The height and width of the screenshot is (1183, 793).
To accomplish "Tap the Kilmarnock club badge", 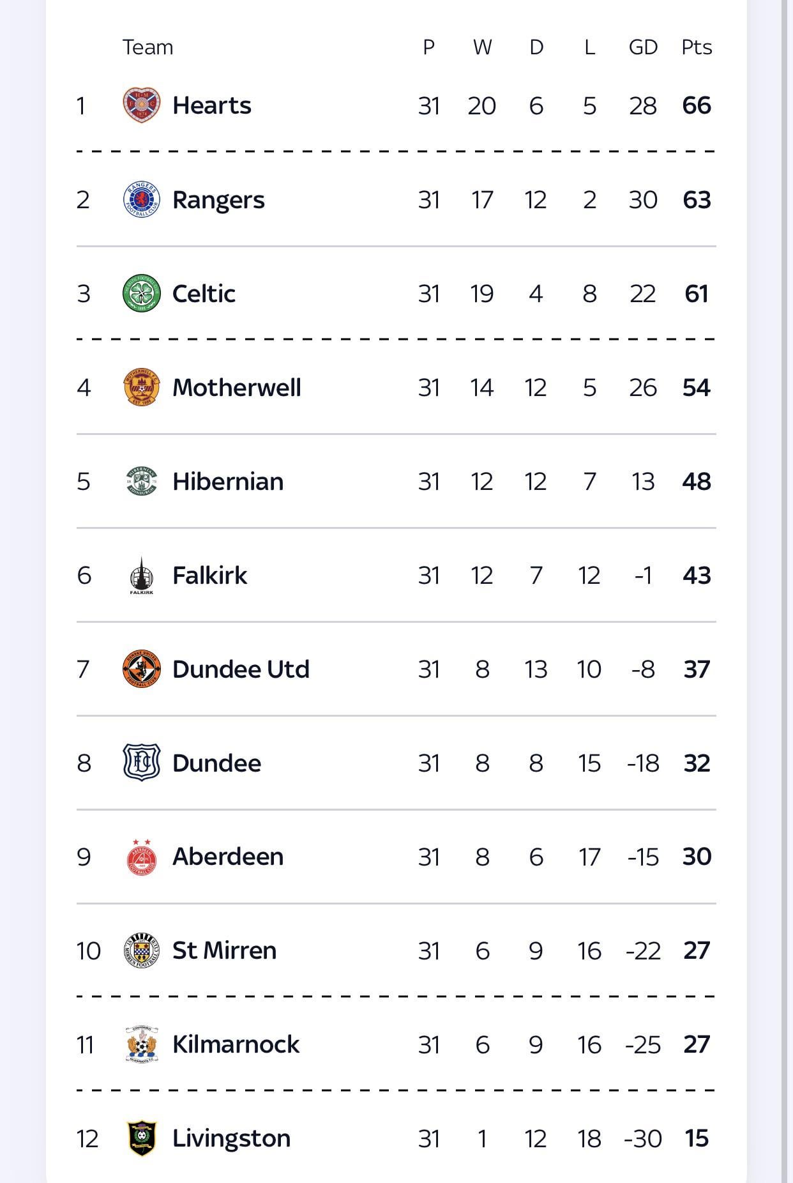I will 141,1044.
